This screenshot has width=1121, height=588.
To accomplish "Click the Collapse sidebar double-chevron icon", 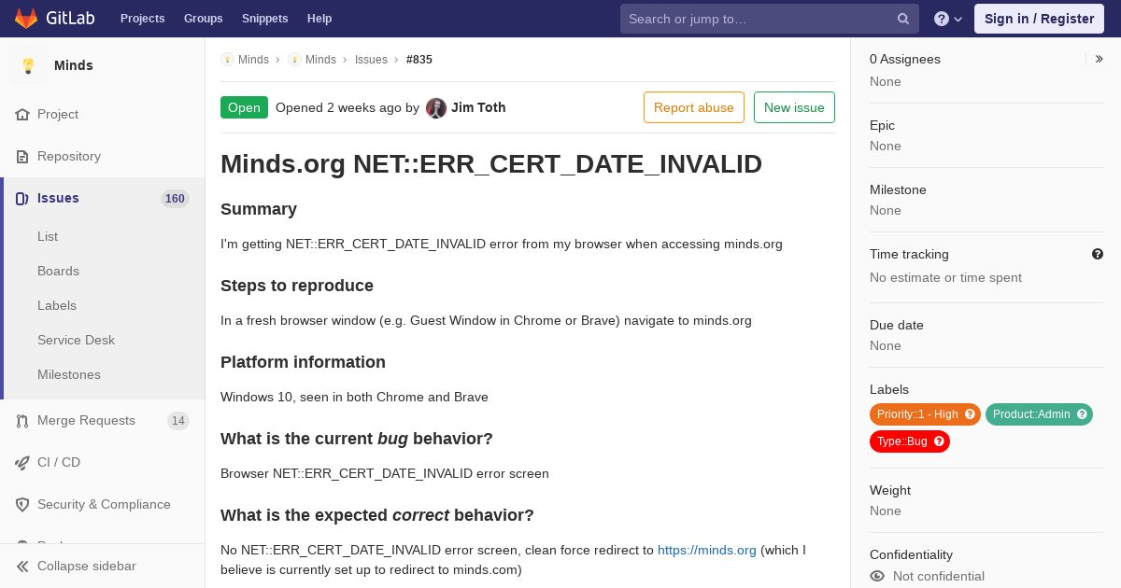I will pyautogui.click(x=22, y=567).
